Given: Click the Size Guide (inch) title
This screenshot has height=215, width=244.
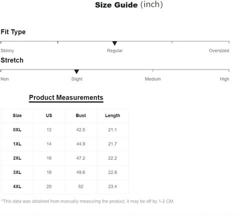Looking at the screenshot, I should (129, 4).
